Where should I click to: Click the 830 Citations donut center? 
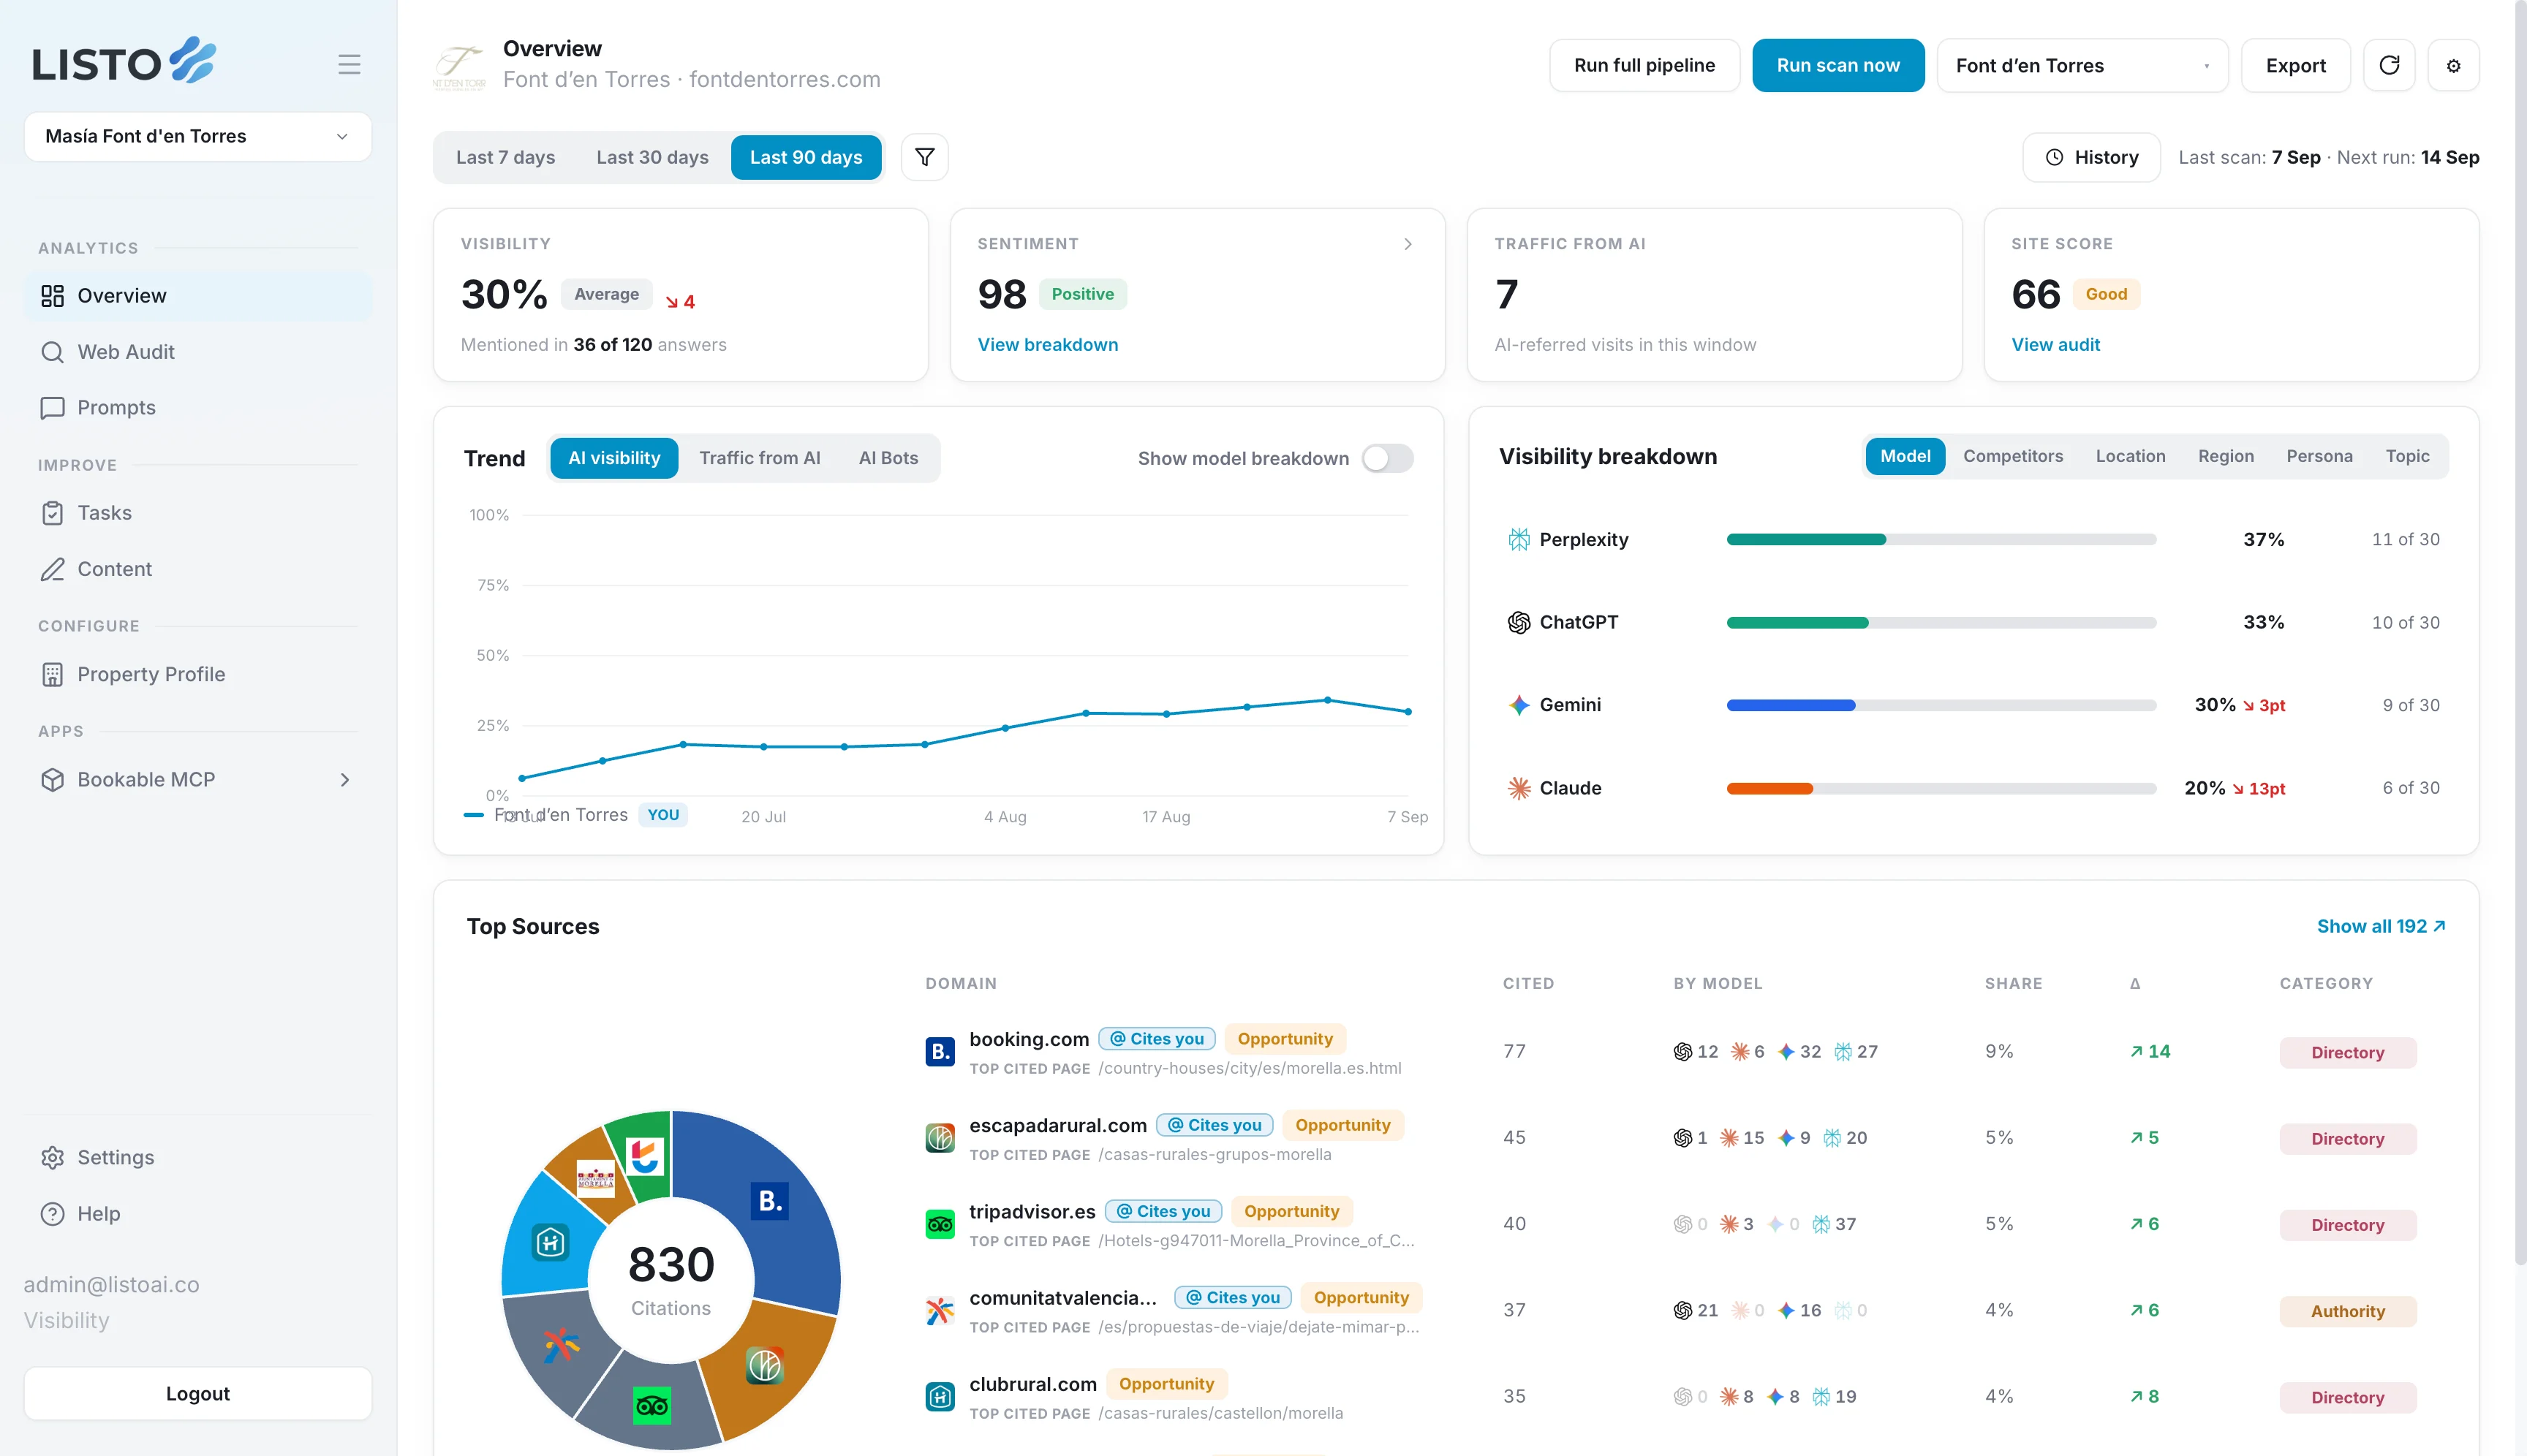pos(671,1280)
